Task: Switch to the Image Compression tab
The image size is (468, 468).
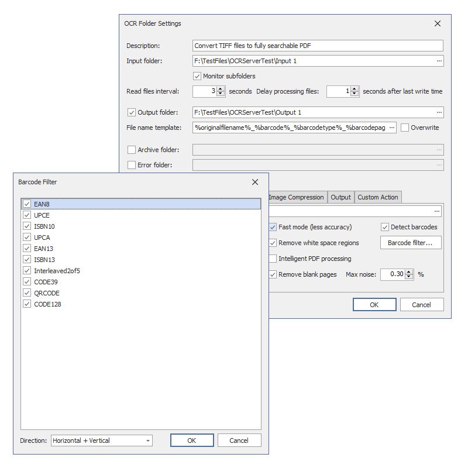Action: 296,197
